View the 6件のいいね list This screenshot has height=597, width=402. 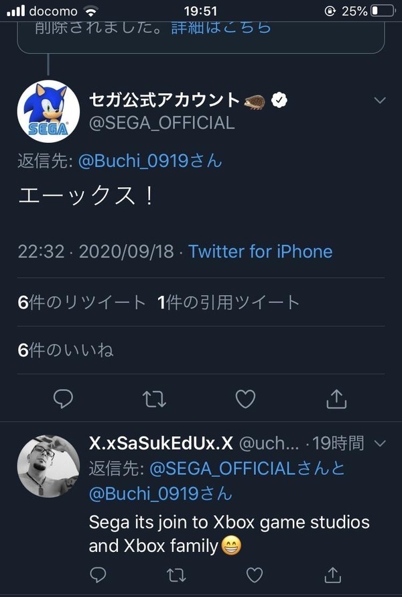[x=66, y=350]
